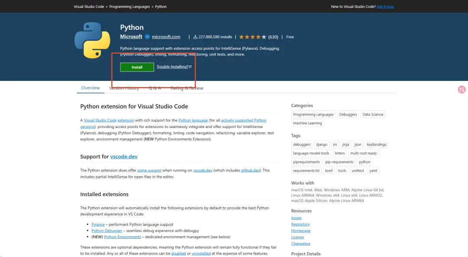This screenshot has width=468, height=257.
Task: Click the linters tag
Action: click(x=340, y=153)
